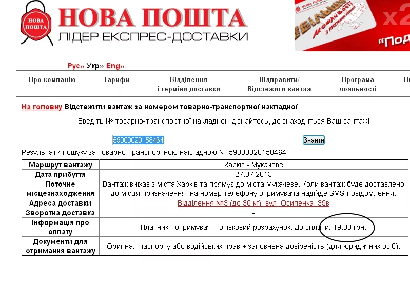
Task: Click the Адреса доставки row header
Action: (61, 203)
